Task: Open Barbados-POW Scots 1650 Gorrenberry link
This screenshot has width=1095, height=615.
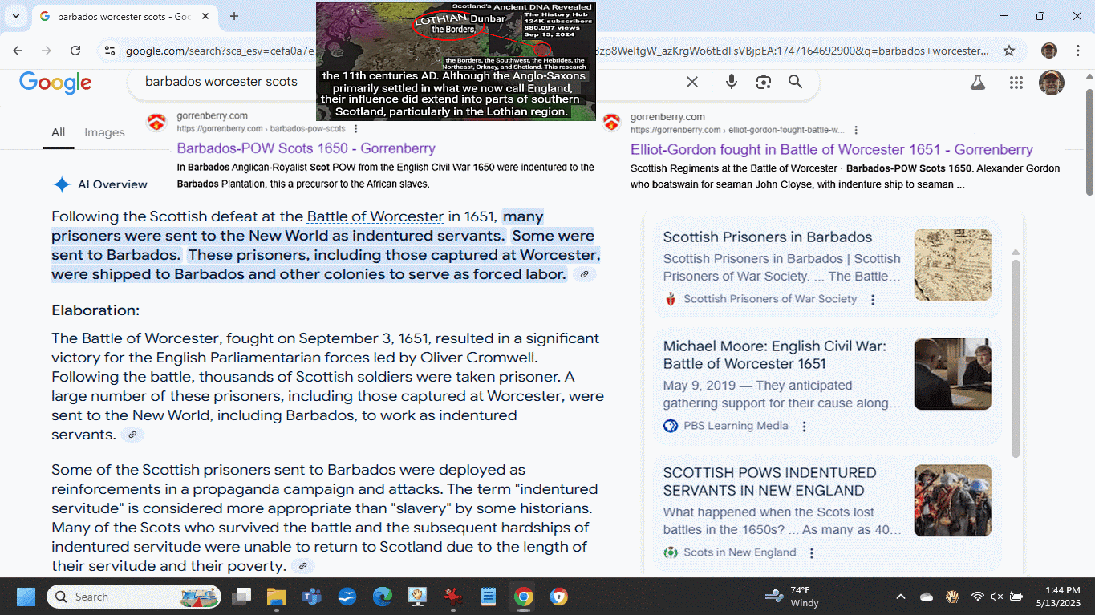Action: tap(306, 148)
